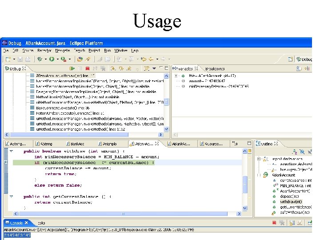Maximize the editor area icon
Image resolution: width=320 pixels, height=240 pixels.
pyautogui.click(x=249, y=143)
